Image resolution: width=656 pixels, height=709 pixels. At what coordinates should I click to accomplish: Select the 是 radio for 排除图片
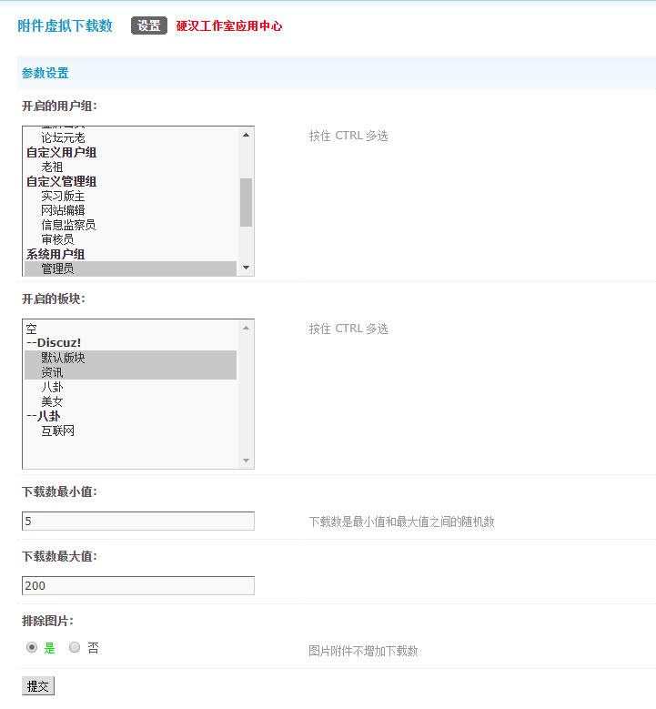[x=32, y=648]
